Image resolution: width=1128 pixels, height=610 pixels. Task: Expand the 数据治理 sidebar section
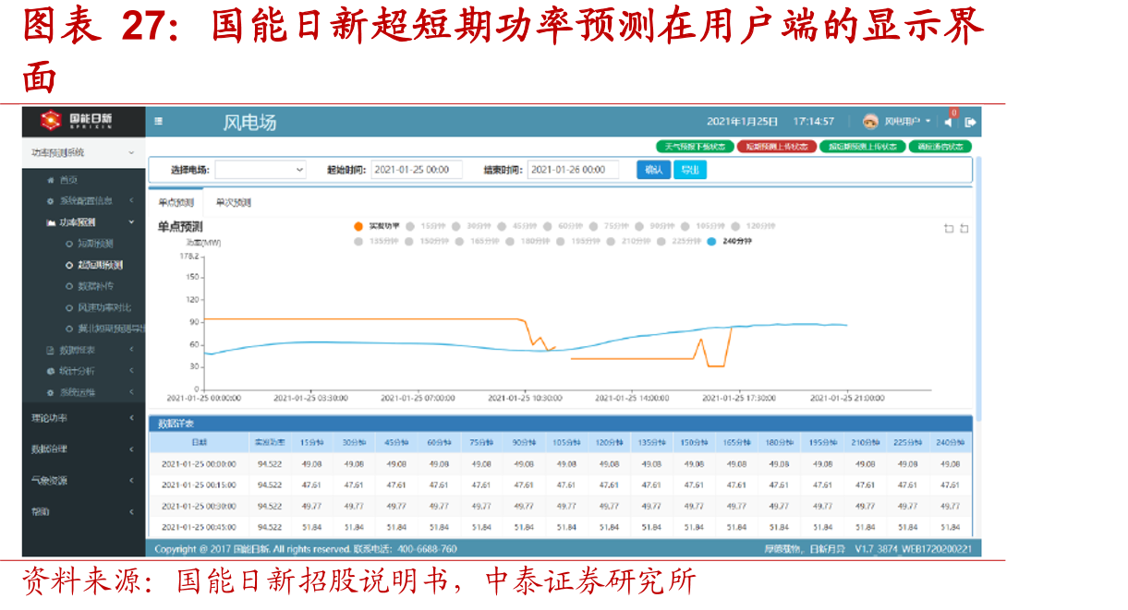point(83,449)
